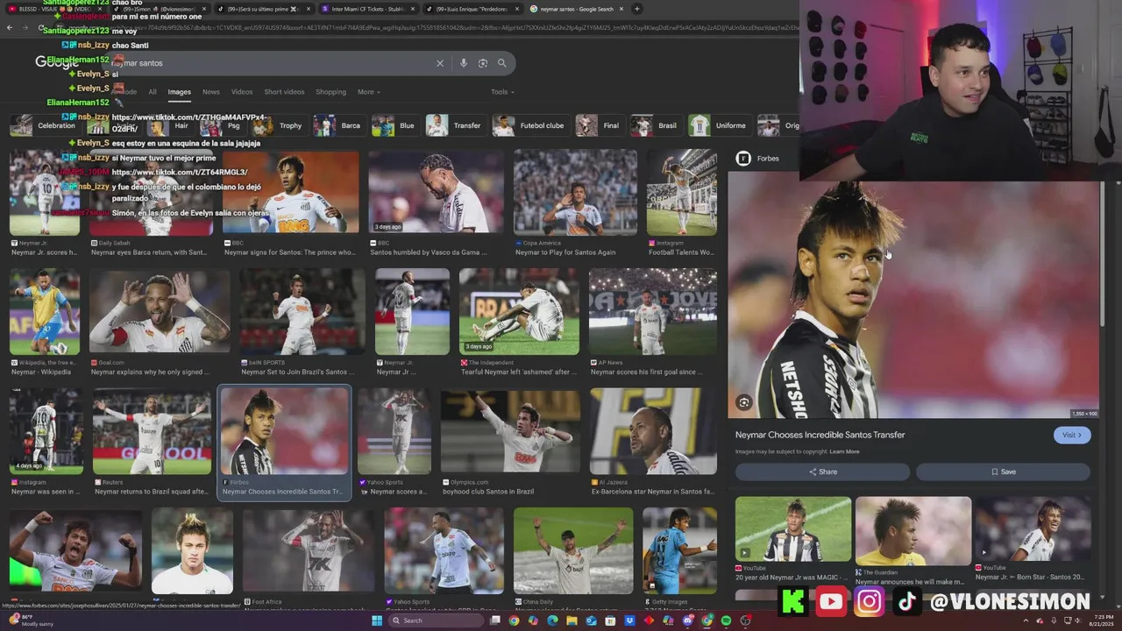This screenshot has height=631, width=1122.
Task: Click the Windows taskbar Search box
Action: (x=436, y=620)
